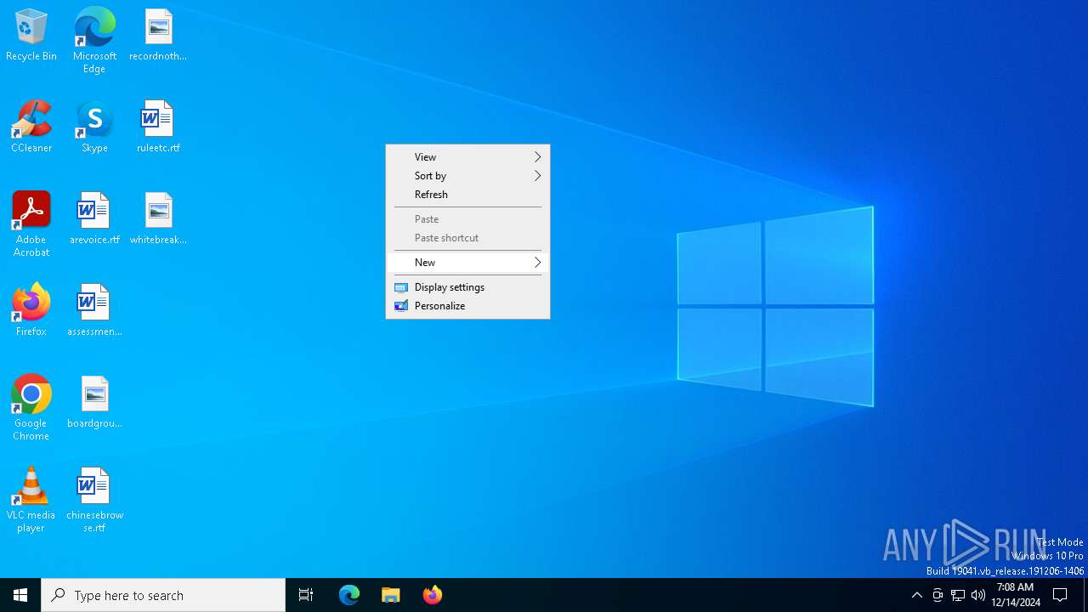Select the Google Chrome desktop shortcut
Image resolution: width=1088 pixels, height=612 pixels.
[x=31, y=408]
